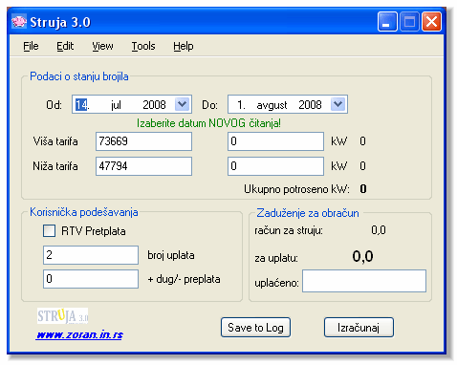The width and height of the screenshot is (457, 365).
Task: Click the new Niža tarifa reading field
Action: pos(275,166)
